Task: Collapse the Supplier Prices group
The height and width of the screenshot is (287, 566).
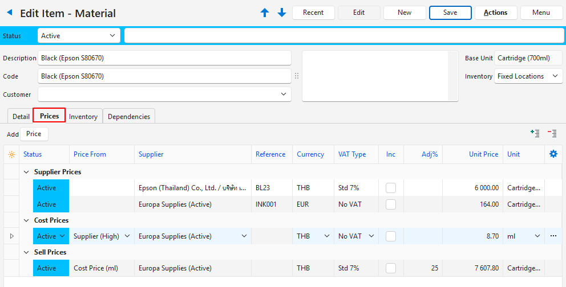Action: coord(26,172)
